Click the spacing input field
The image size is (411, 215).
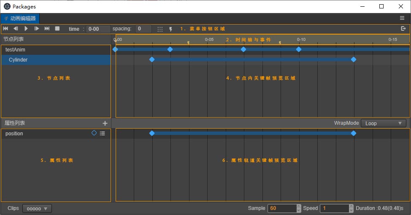tap(143, 29)
